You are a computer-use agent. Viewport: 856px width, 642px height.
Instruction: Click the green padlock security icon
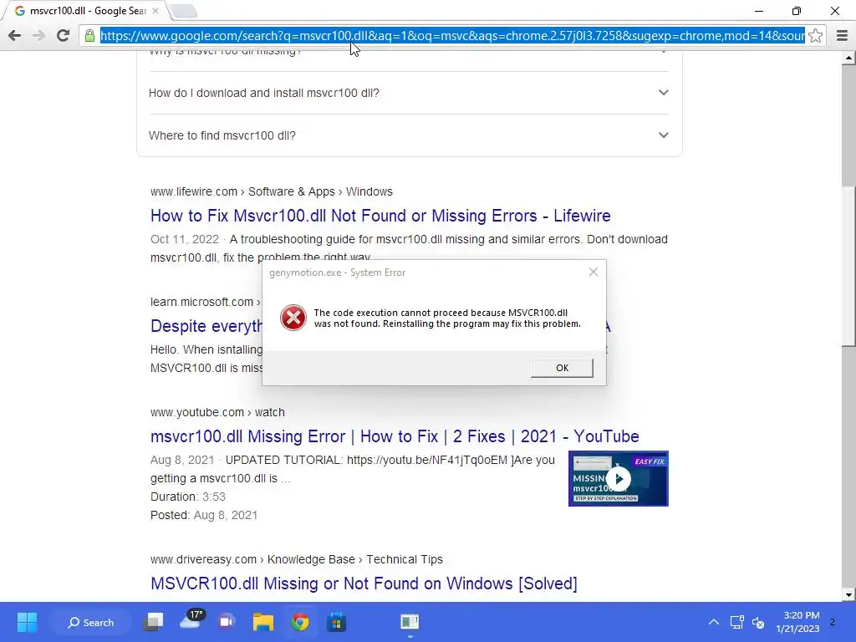[x=89, y=36]
